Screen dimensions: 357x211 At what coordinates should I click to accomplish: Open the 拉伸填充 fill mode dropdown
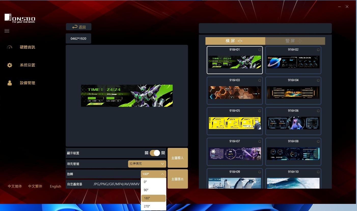click(147, 164)
